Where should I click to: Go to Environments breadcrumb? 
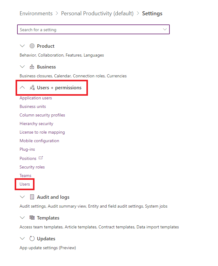pyautogui.click(x=36, y=13)
